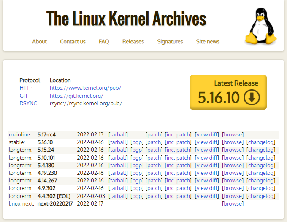Open the Contact us page
Screen dimensions: 287x222
[x=73, y=41]
